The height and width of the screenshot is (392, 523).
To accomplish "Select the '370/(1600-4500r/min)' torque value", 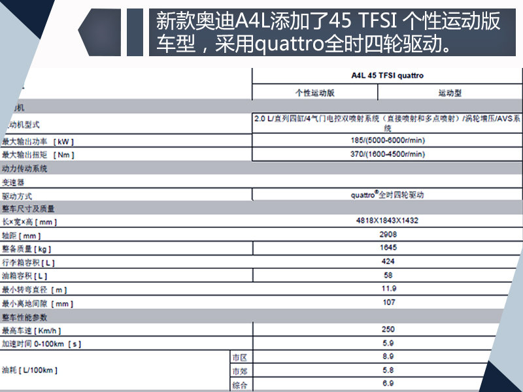I will click(x=388, y=154).
